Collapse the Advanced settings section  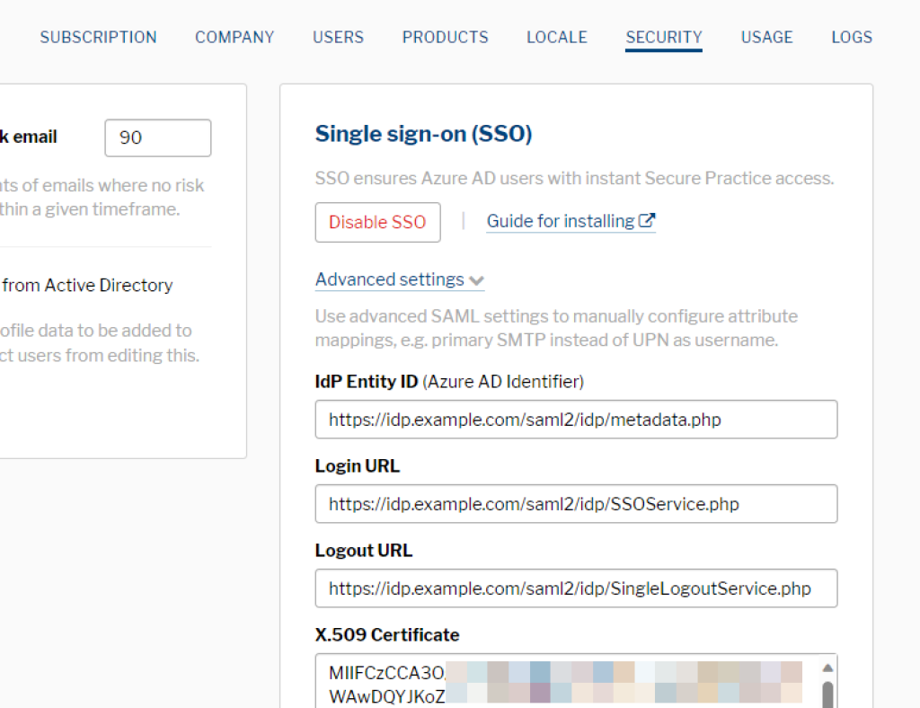(x=390, y=279)
